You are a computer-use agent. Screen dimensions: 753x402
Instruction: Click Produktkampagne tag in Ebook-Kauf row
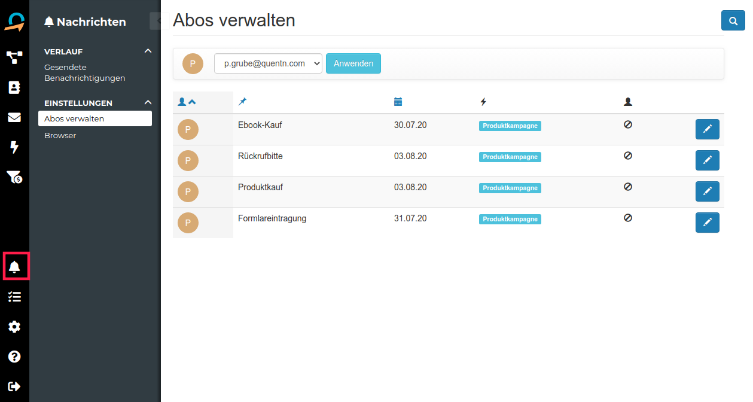510,126
